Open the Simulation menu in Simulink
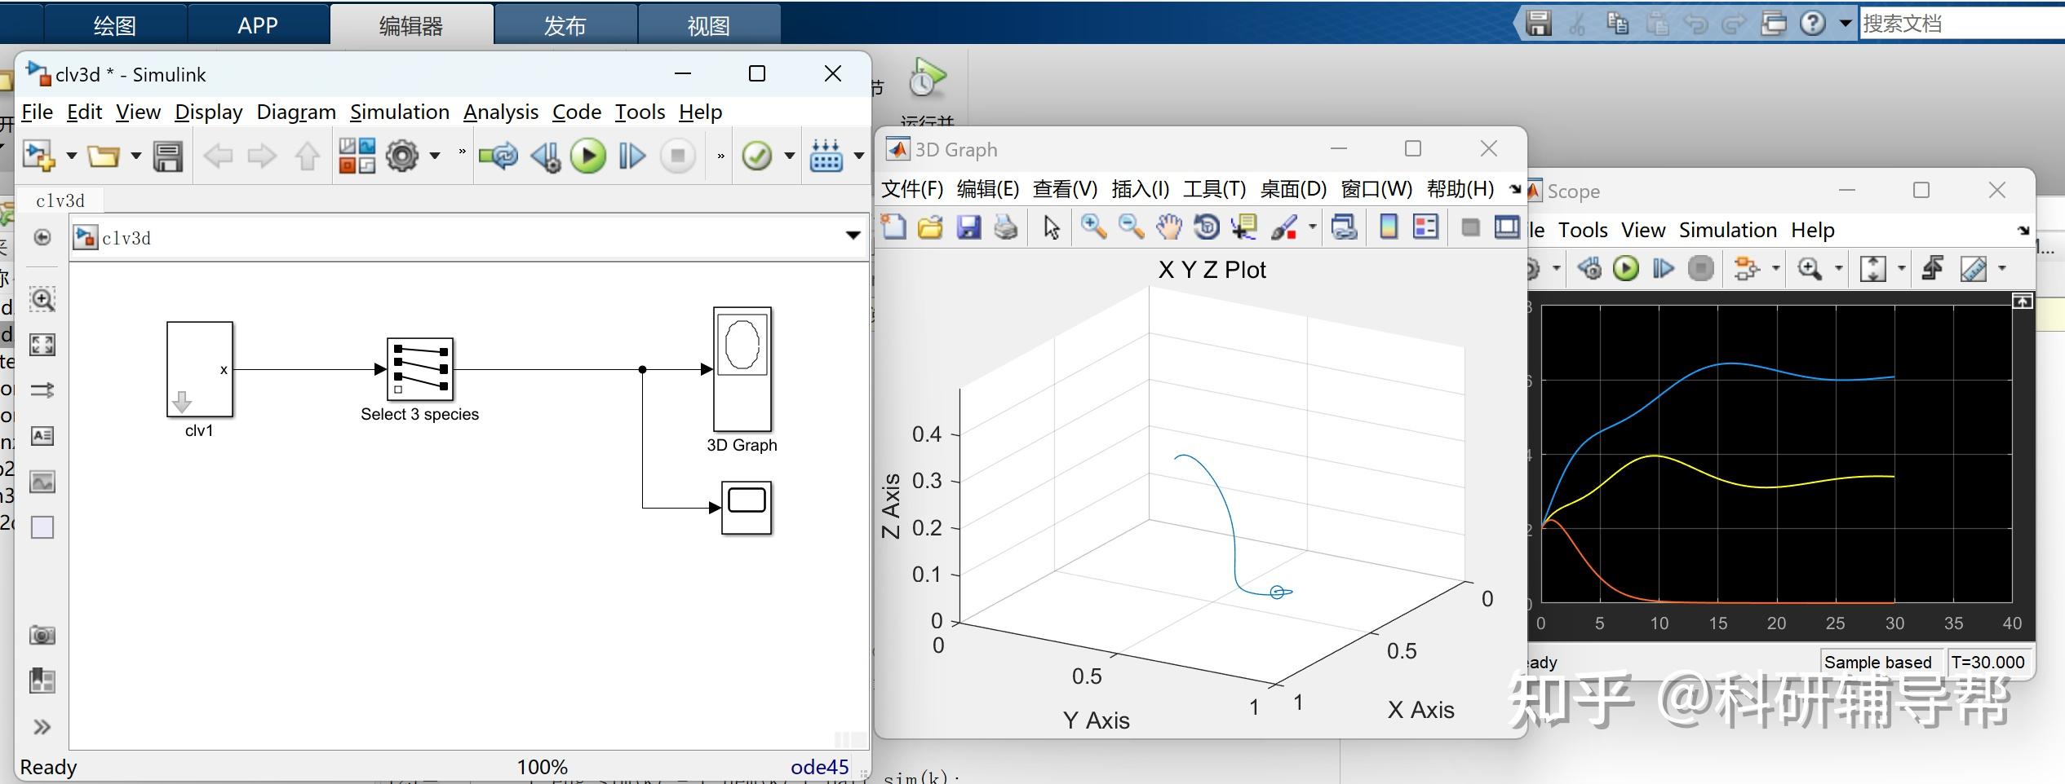This screenshot has height=784, width=2065. [400, 112]
